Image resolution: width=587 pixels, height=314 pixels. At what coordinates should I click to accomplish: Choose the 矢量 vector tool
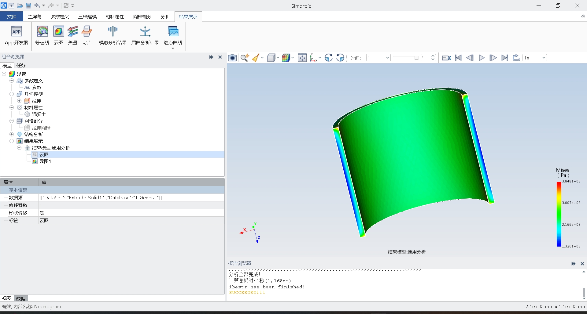click(x=72, y=35)
